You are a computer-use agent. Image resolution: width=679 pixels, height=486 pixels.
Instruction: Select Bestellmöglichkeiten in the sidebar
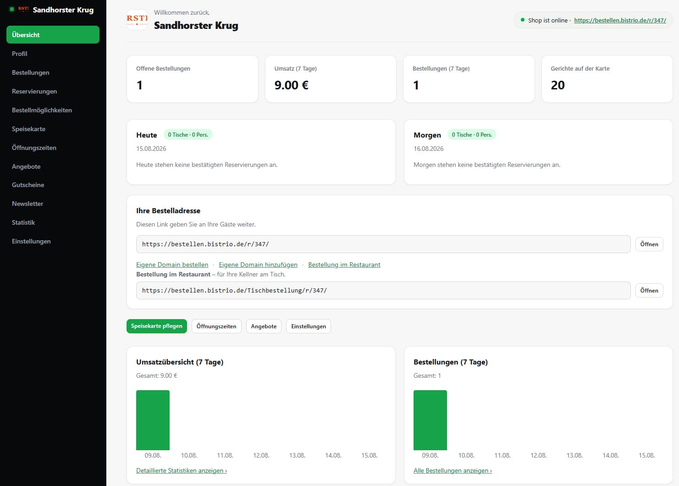coord(53,110)
